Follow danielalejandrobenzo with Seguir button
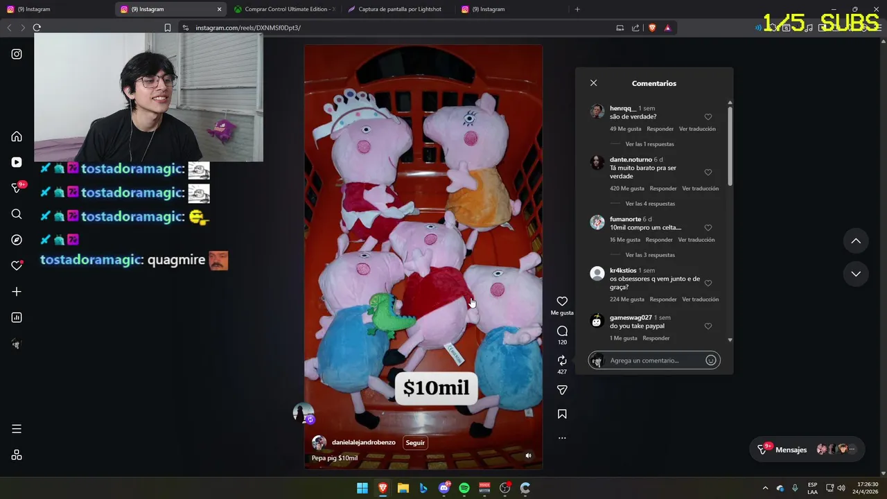The height and width of the screenshot is (499, 887). pyautogui.click(x=415, y=442)
